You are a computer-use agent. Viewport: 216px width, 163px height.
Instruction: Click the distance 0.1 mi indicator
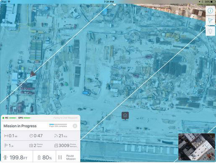click(11, 136)
